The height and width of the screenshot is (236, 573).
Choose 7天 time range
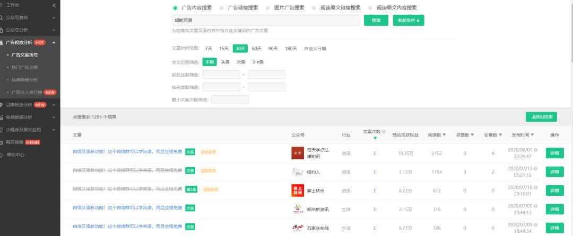pyautogui.click(x=209, y=49)
